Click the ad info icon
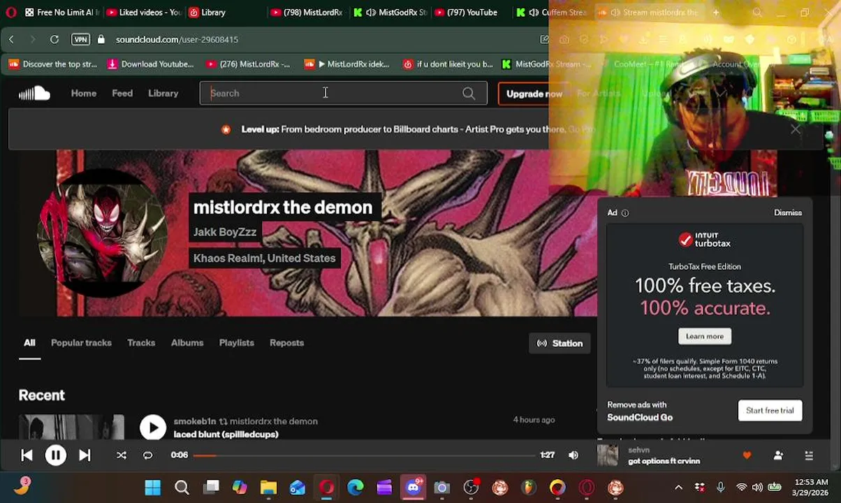Screen dimensions: 841x503 [625, 213]
